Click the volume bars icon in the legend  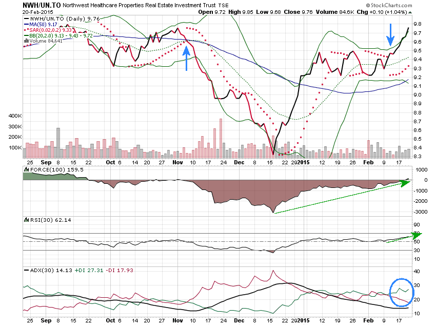pos(26,41)
